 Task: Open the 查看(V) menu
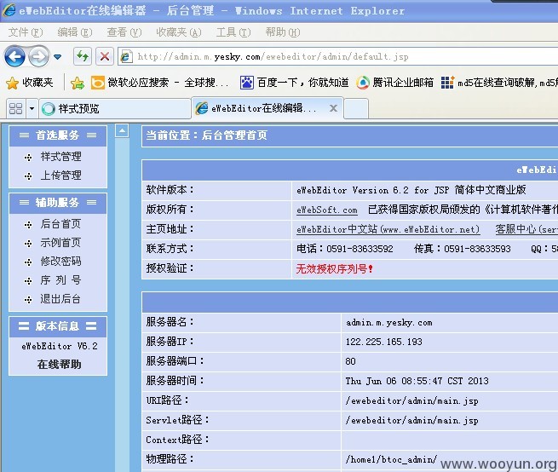tap(124, 32)
